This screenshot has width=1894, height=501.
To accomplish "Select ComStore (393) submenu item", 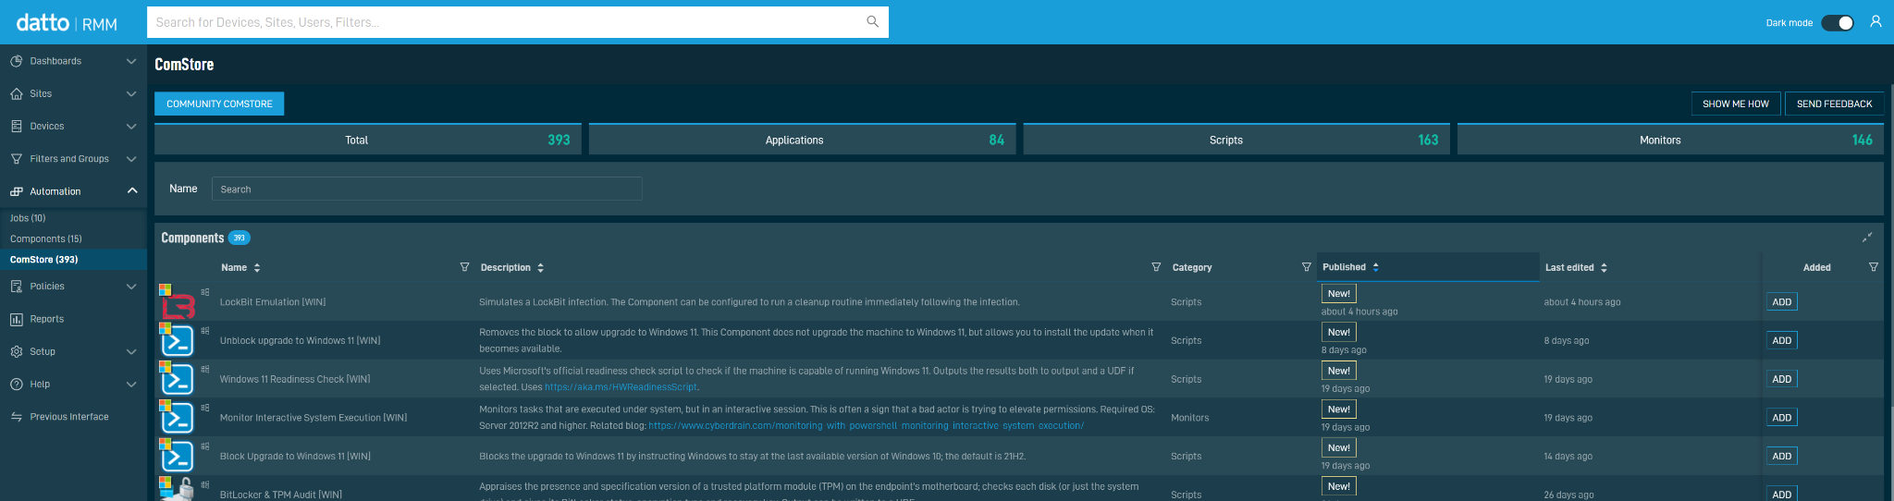I will (43, 260).
